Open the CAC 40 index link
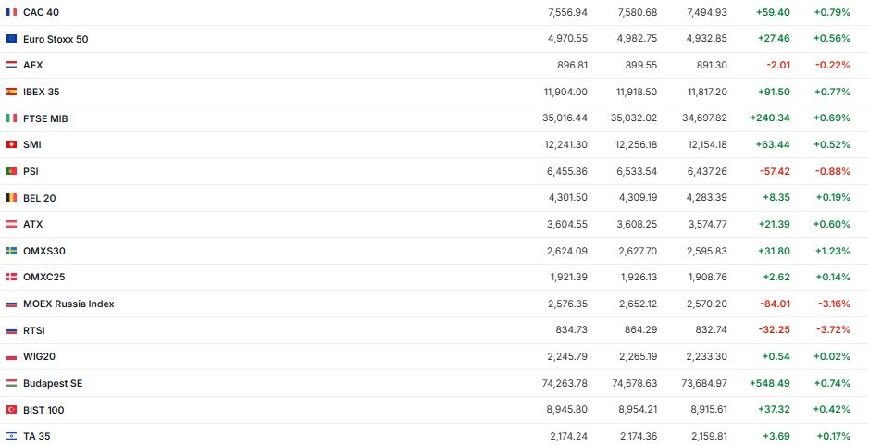The width and height of the screenshot is (869, 446). click(x=41, y=12)
